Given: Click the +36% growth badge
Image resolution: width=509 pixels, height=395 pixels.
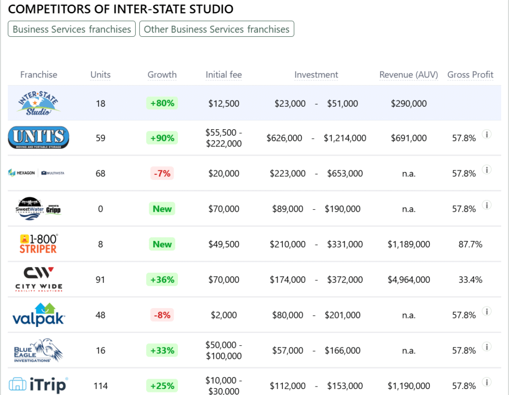Looking at the screenshot, I should (x=162, y=279).
